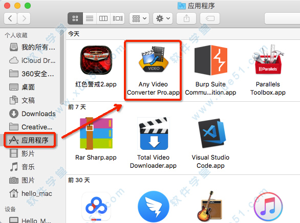Click the search field in toolbar
Image resolution: width=300 pixels, height=223 pixels.
282,18
